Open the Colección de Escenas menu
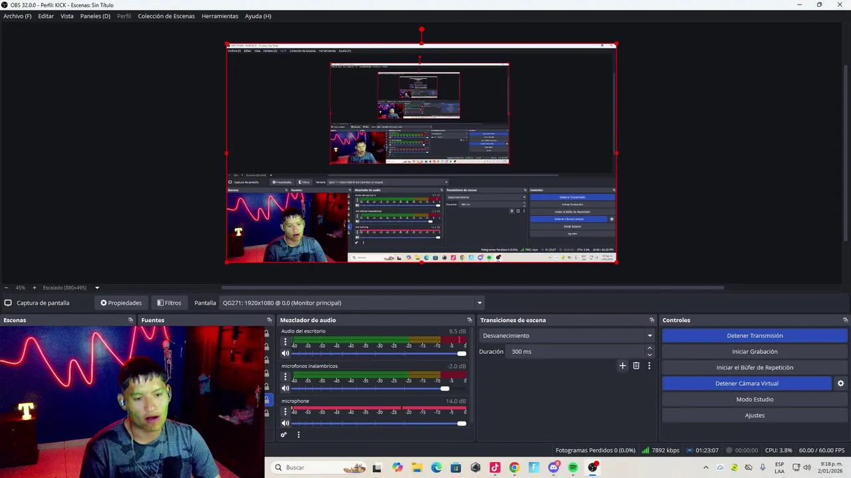The width and height of the screenshot is (851, 478). (x=166, y=16)
